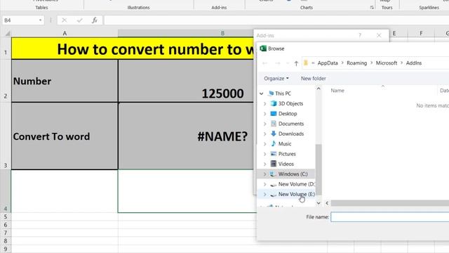Select row 7 header
The width and height of the screenshot is (449, 253).
click(6, 233)
